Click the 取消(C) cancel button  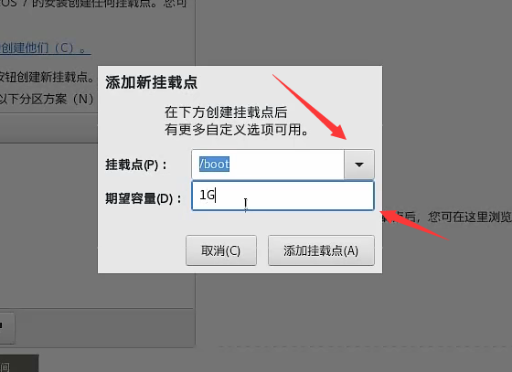point(221,250)
